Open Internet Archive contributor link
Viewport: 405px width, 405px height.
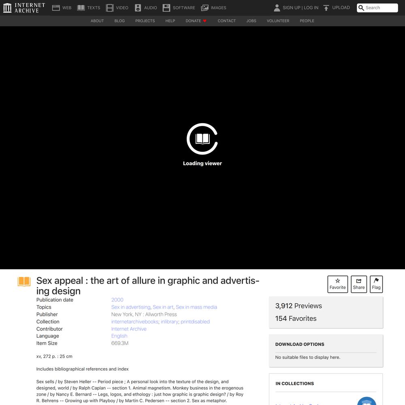[x=129, y=329]
